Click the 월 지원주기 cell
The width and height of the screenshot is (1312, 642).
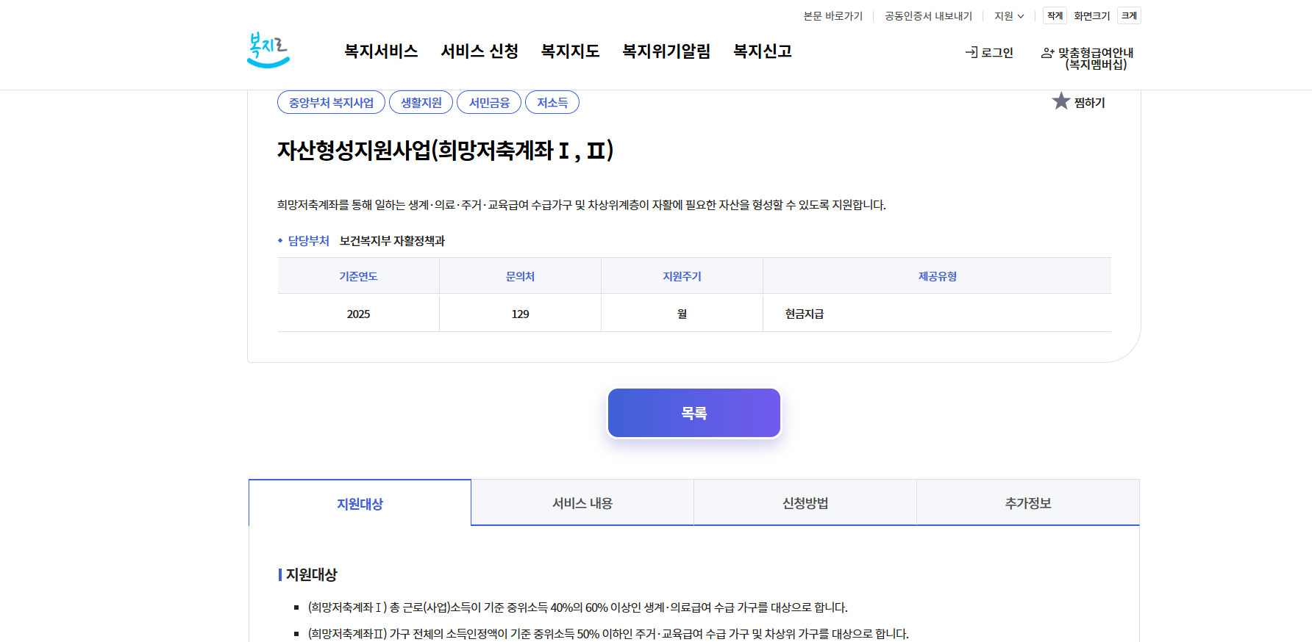(x=682, y=314)
